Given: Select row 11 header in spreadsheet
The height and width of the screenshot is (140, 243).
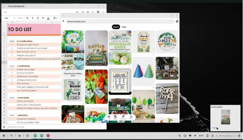Looking at the screenshot, I should tap(4, 62).
